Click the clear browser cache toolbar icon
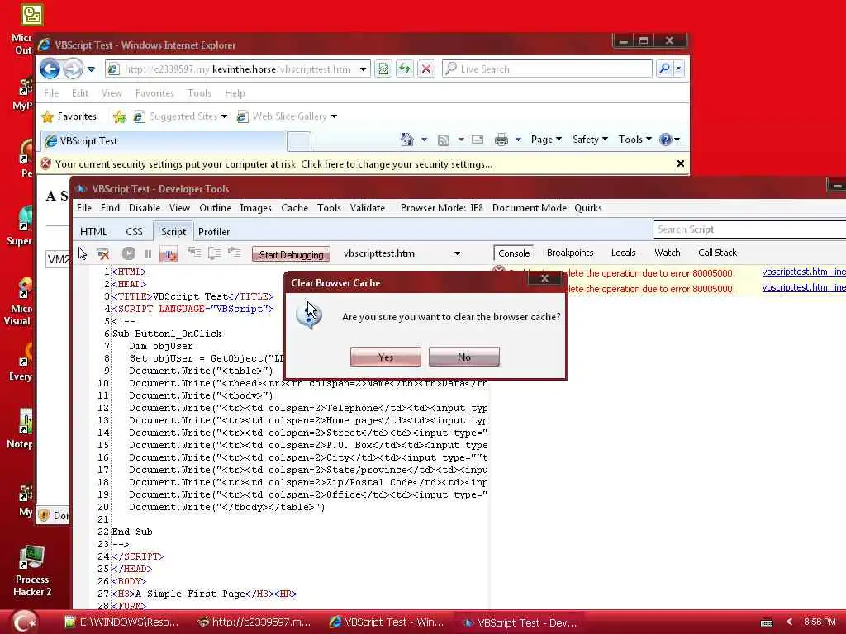The width and height of the screenshot is (846, 634). coord(103,253)
